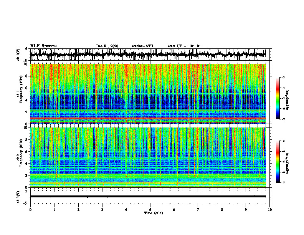Screen dimensions: 304x235
Task: Click the ch.1 color scale bar
Action: [x=278, y=98]
